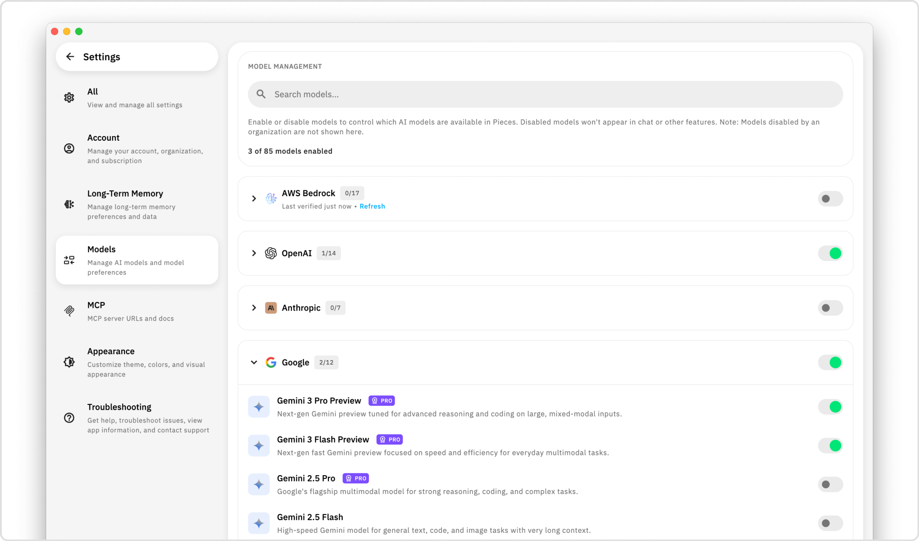Click the Models sidebar icon
This screenshot has height=541, width=919.
(69, 260)
